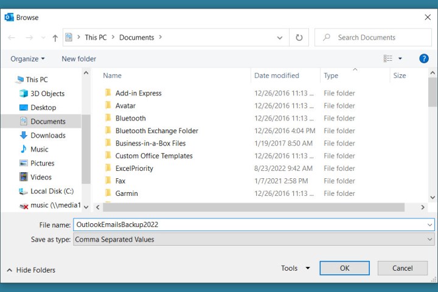438x292 pixels.
Task: Open the Help question mark icon
Action: (x=424, y=58)
